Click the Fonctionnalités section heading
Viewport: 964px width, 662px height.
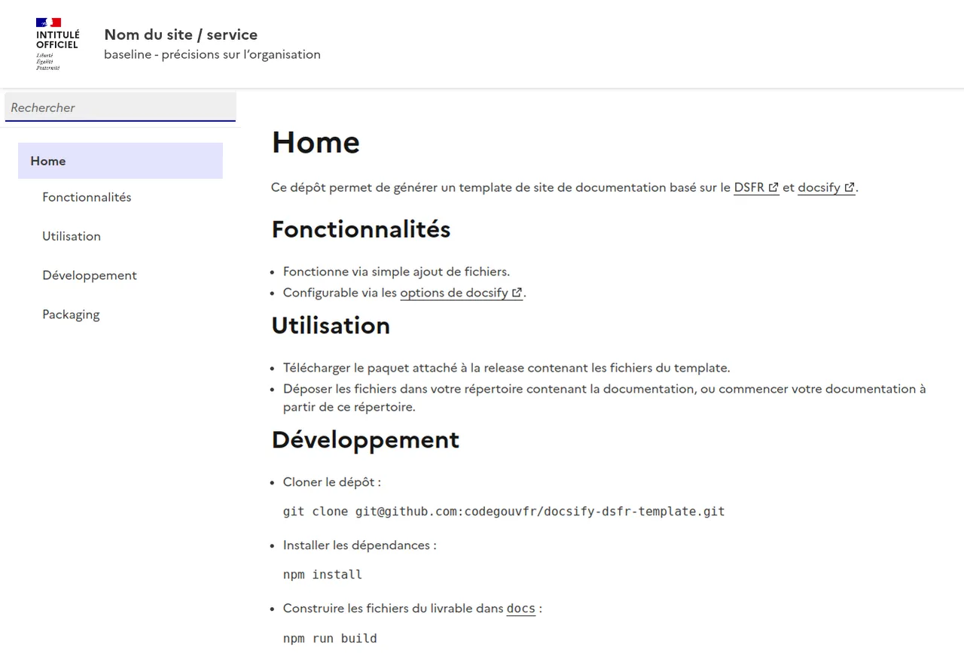click(361, 229)
